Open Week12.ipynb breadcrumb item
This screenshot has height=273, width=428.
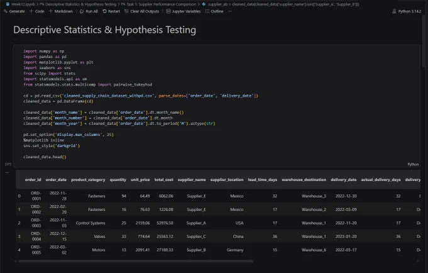(x=21, y=4)
